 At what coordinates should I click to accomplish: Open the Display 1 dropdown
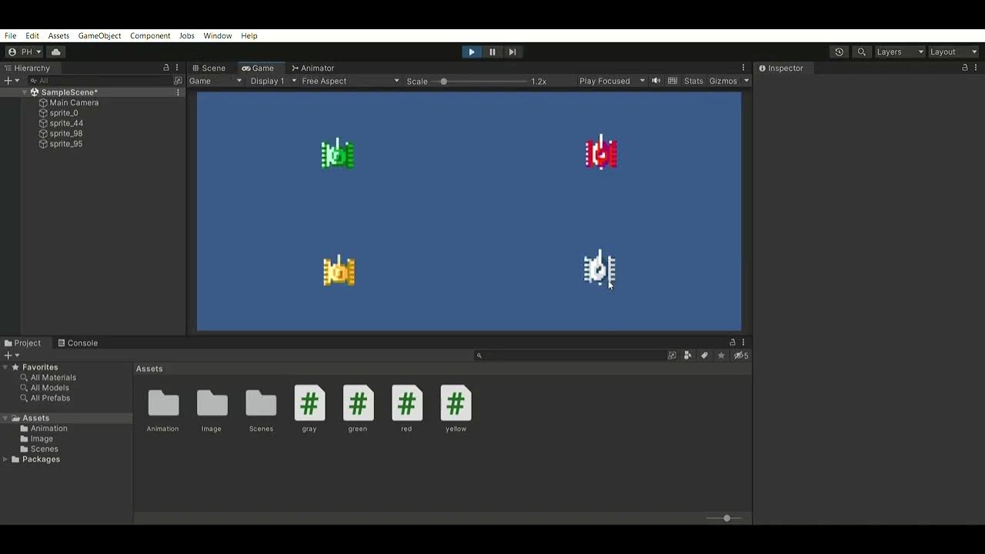[x=273, y=81]
